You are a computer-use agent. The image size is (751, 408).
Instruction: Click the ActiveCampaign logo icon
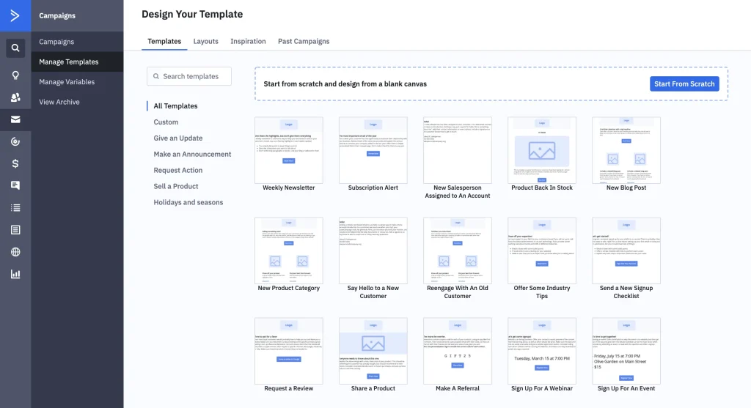15,15
